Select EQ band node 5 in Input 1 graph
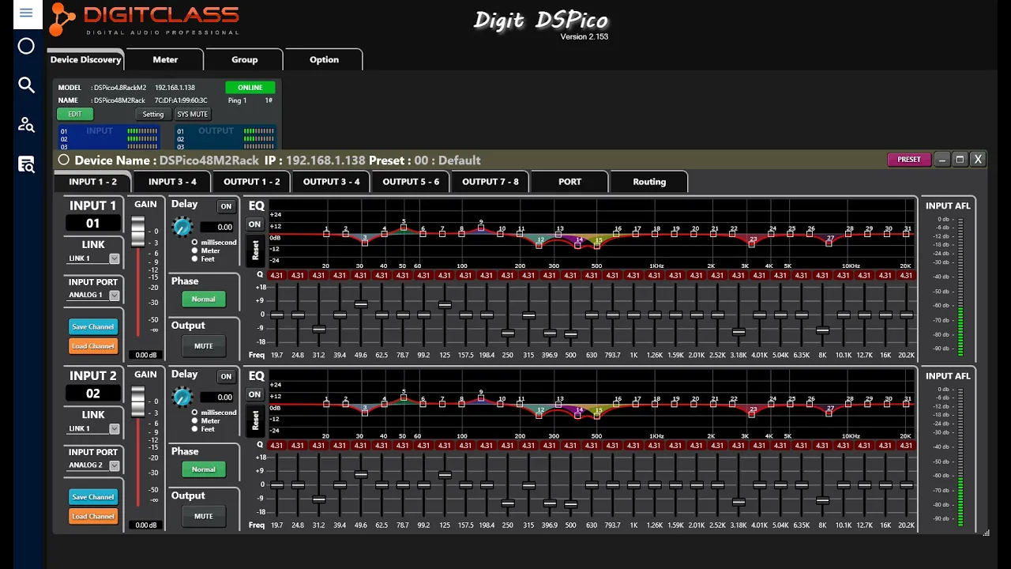Viewport: 1011px width, 569px height. (404, 228)
